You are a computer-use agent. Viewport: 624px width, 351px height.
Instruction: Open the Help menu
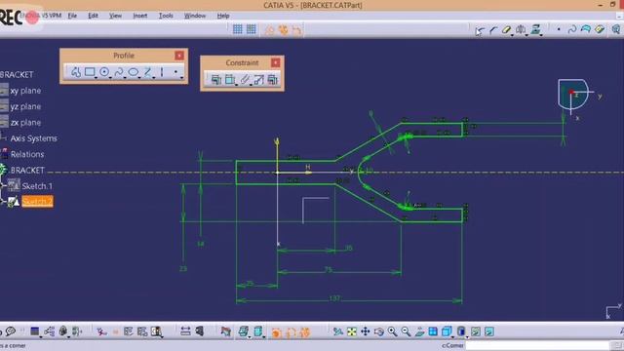pyautogui.click(x=223, y=16)
